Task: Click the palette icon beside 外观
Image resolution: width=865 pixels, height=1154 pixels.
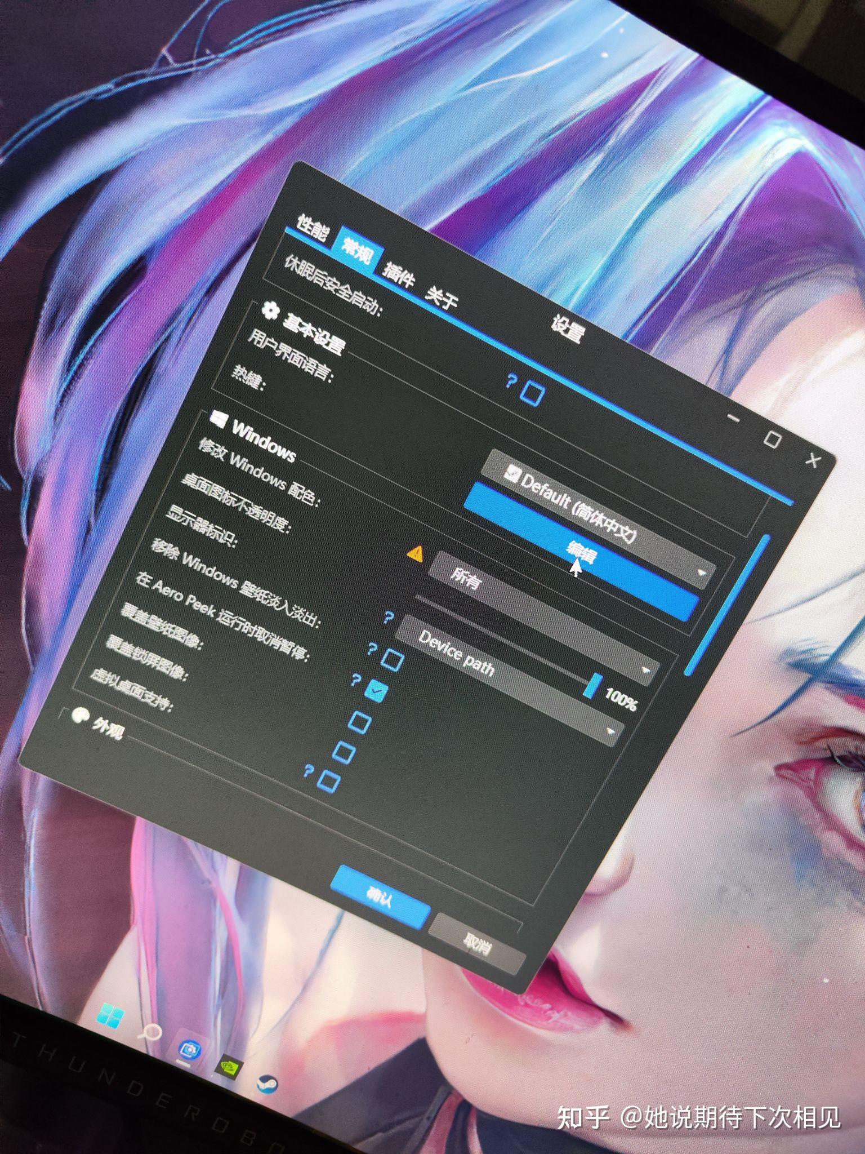Action: click(x=80, y=716)
